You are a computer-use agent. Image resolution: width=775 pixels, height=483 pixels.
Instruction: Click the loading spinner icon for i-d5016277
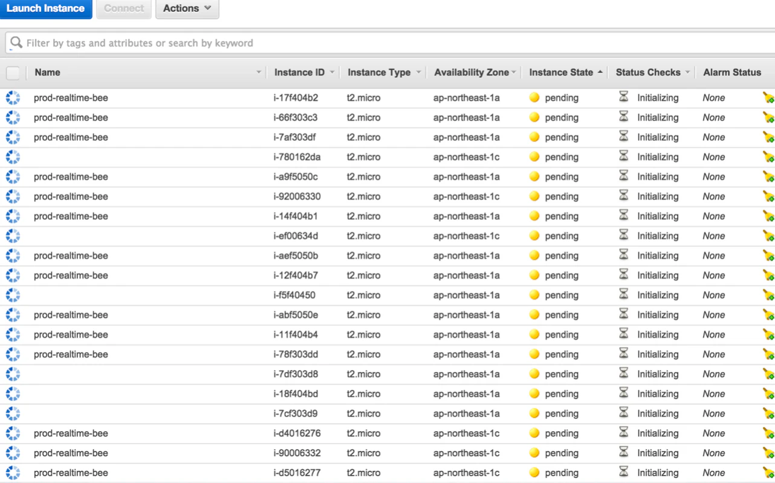13,473
